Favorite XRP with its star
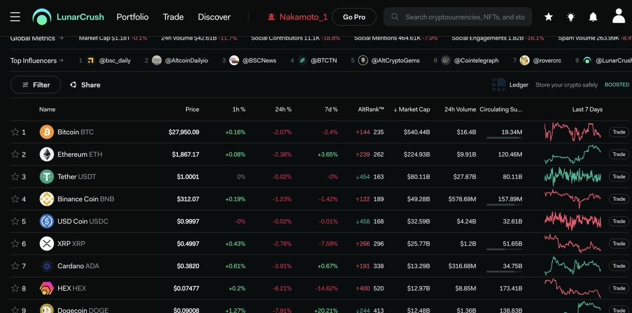632x313 pixels. pos(15,243)
